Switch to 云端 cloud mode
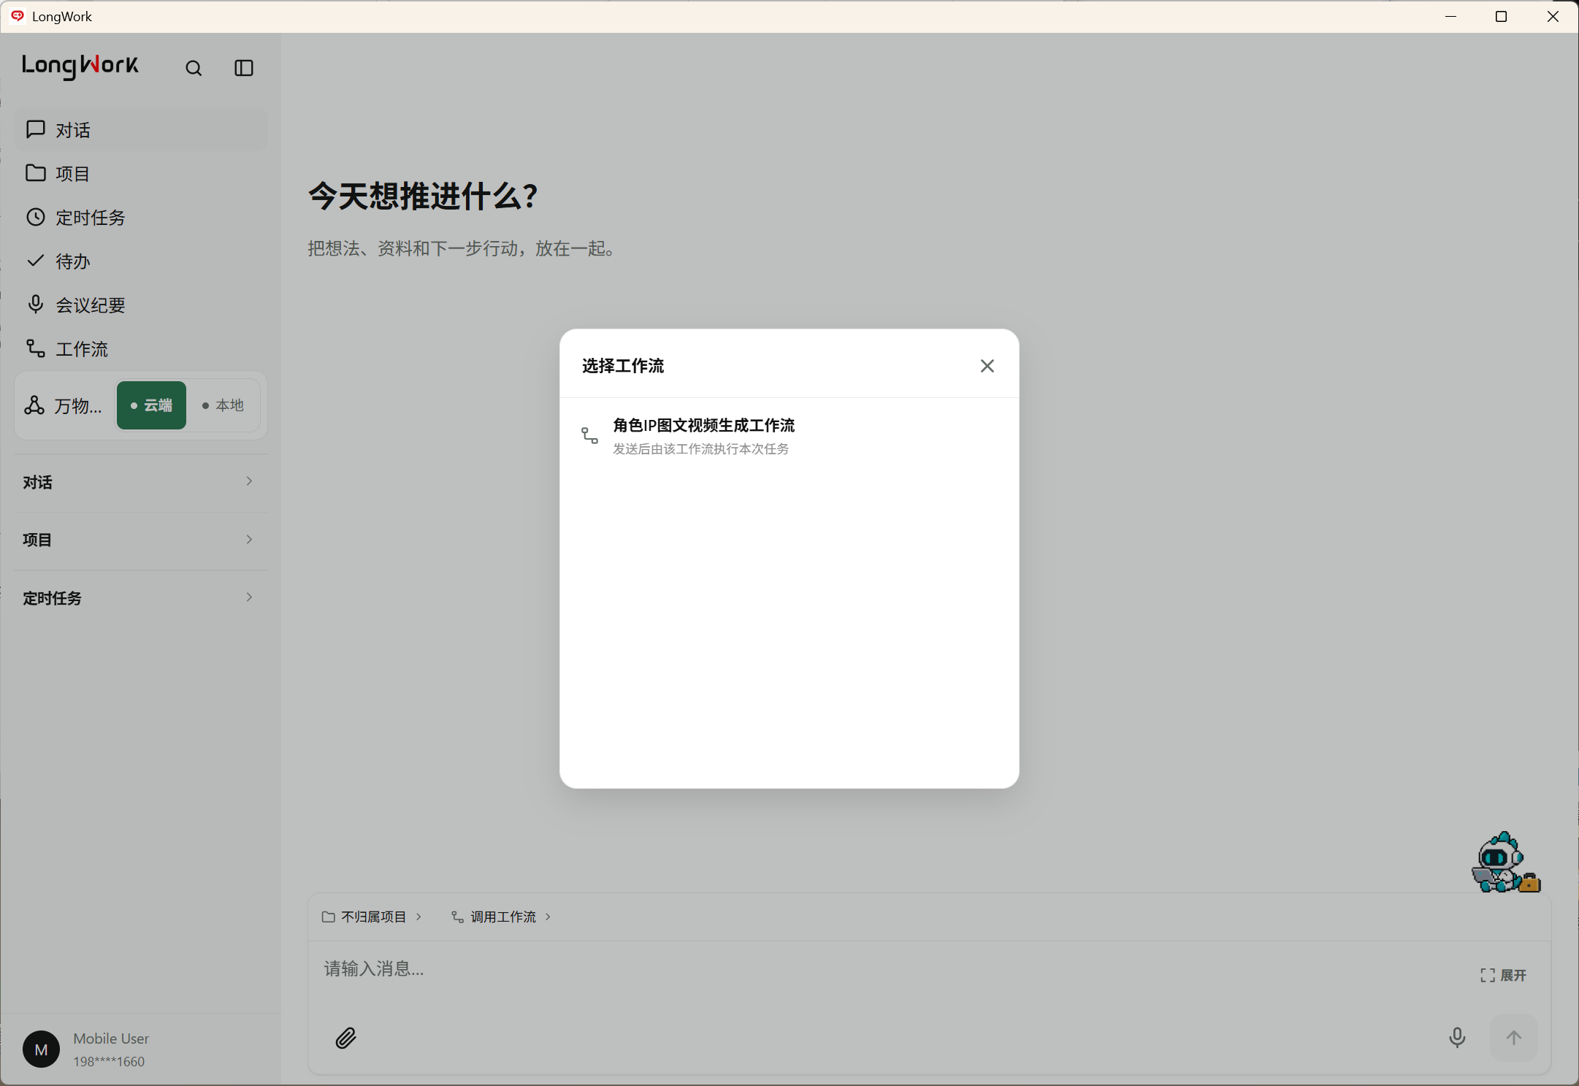 151,405
